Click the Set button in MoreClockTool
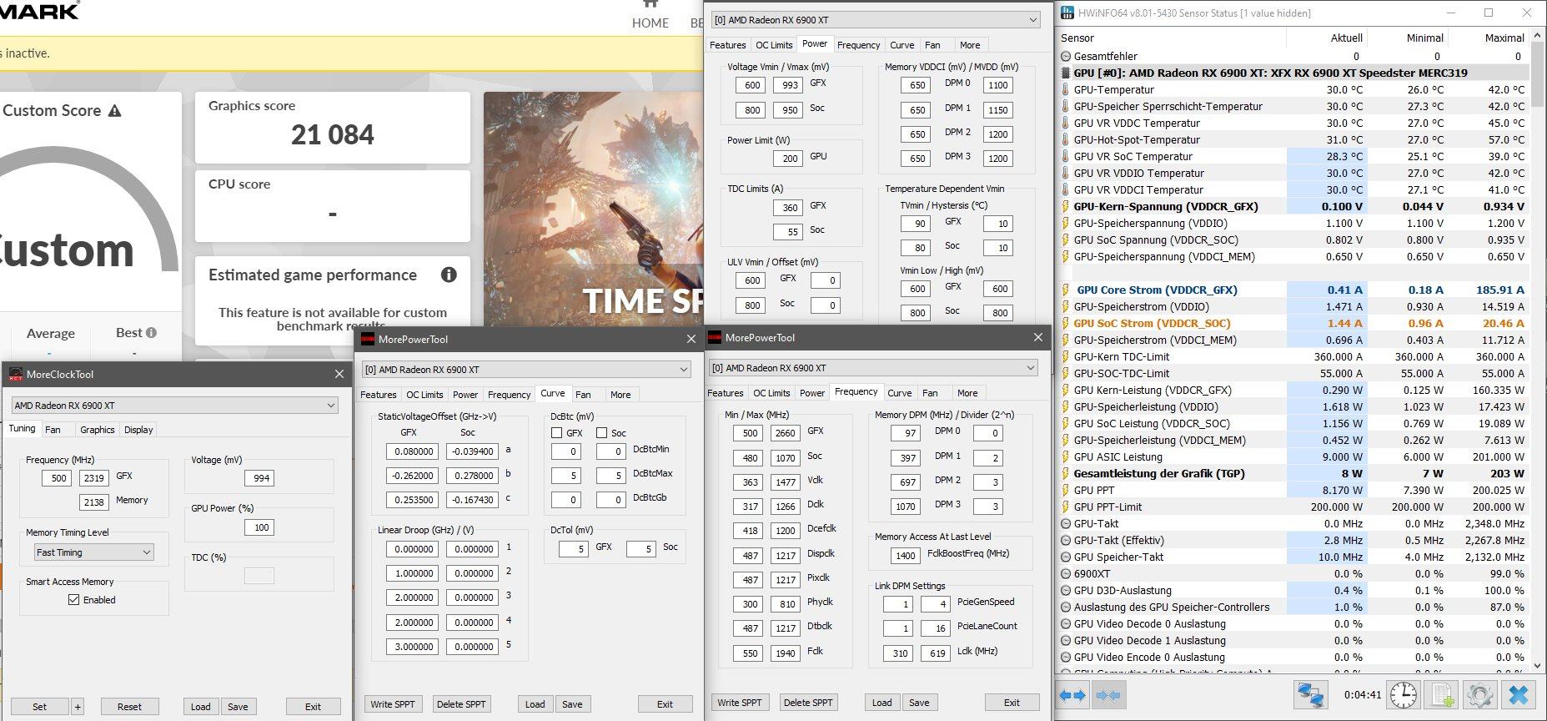 point(39,707)
